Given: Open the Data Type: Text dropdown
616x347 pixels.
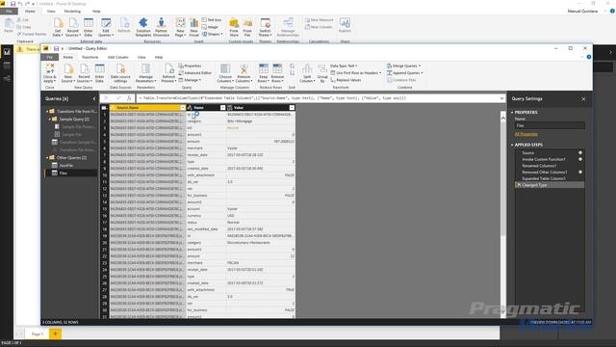Looking at the screenshot, I should [344, 66].
